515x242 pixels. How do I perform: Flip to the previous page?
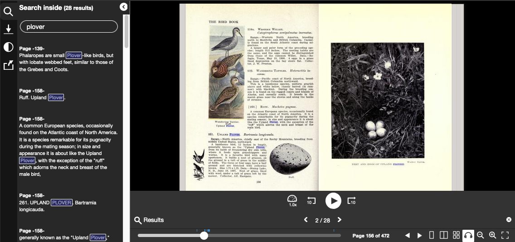click(x=407, y=235)
